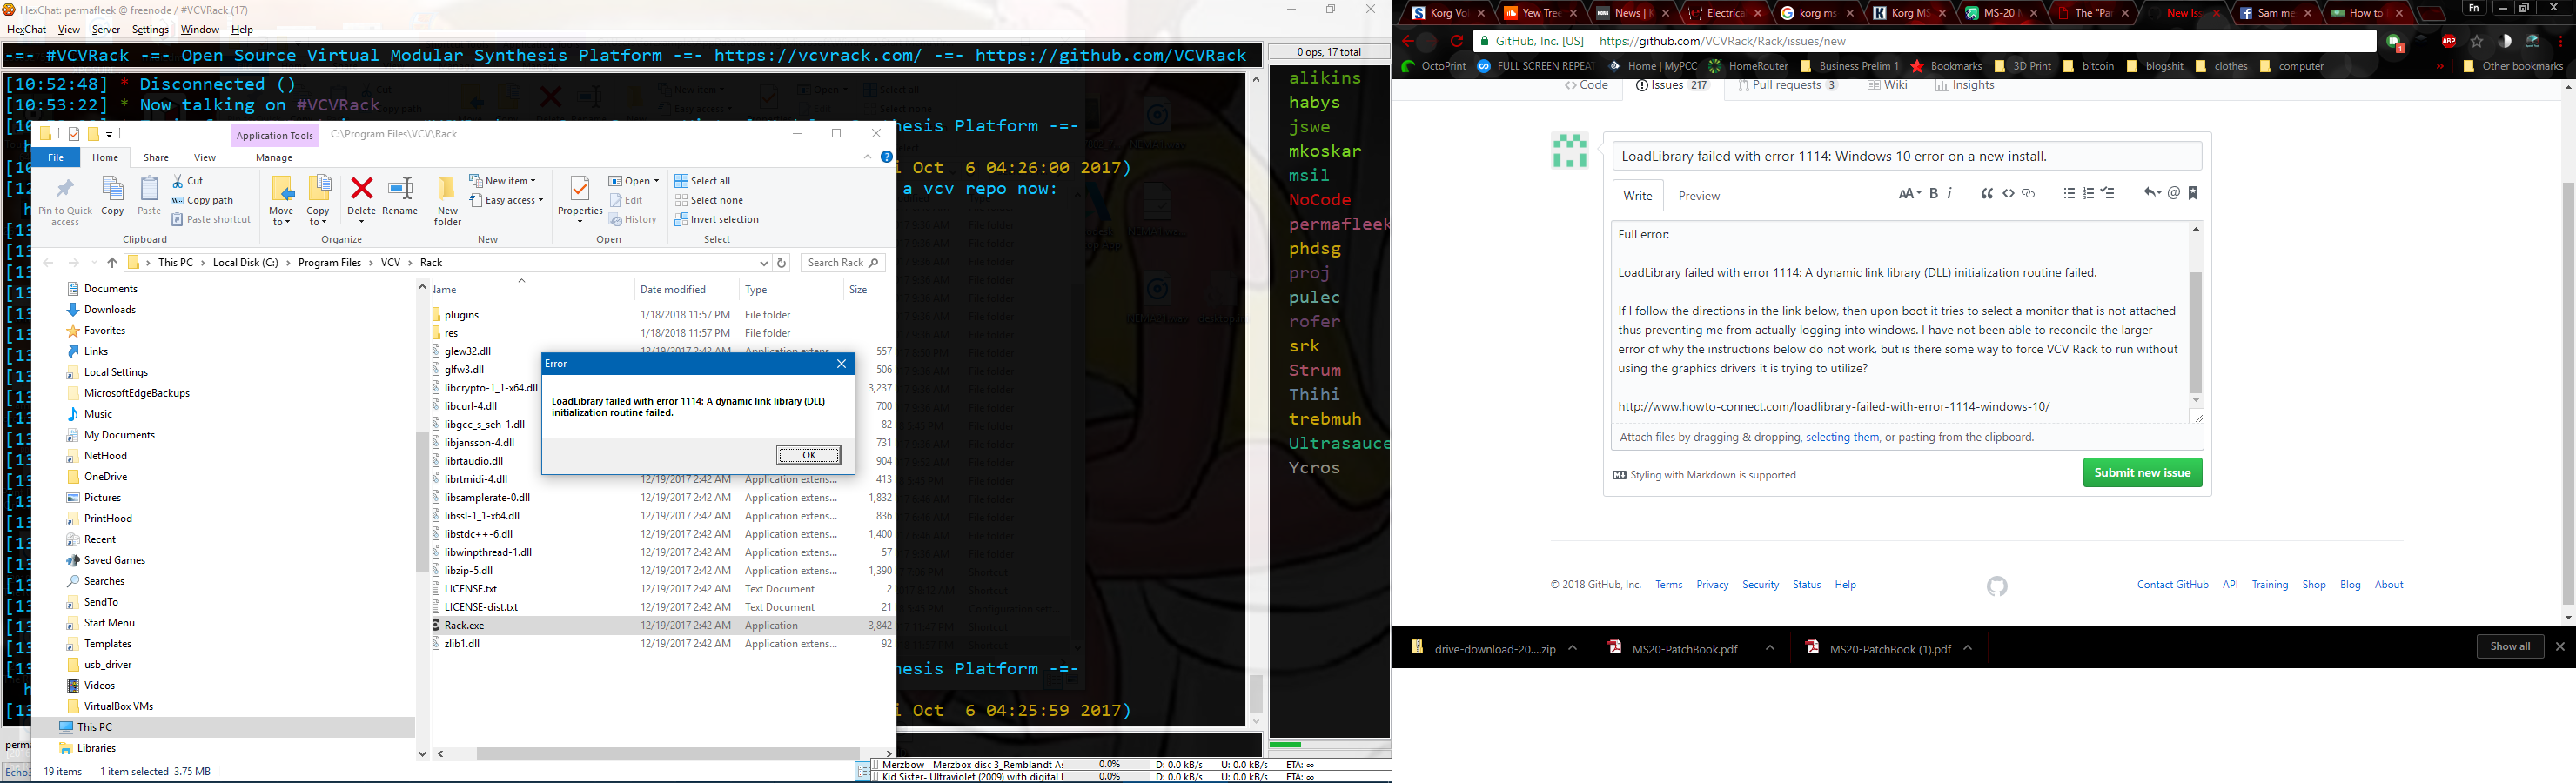Viewport: 2576px width, 783px height.
Task: Reload the Chrome page with the red reload icon
Action: coord(1457,41)
